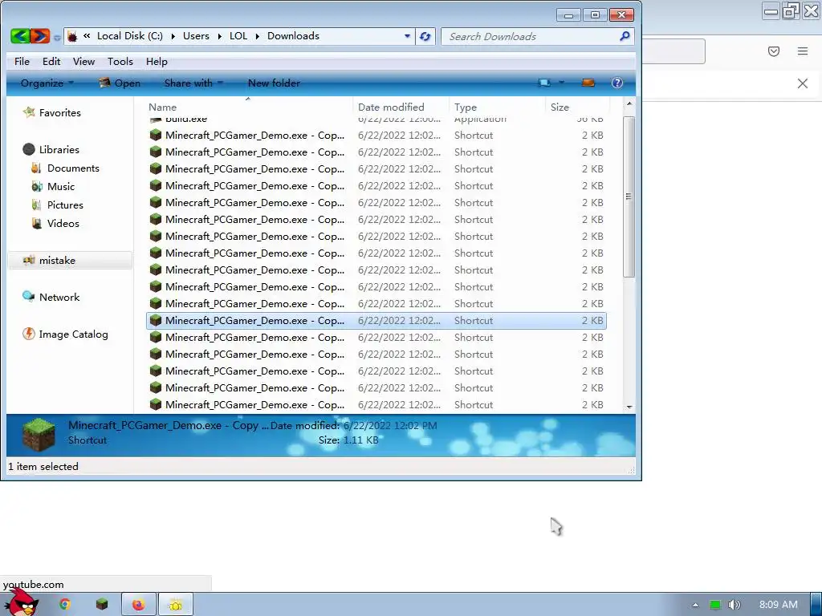Open the Documents library

pyautogui.click(x=73, y=168)
